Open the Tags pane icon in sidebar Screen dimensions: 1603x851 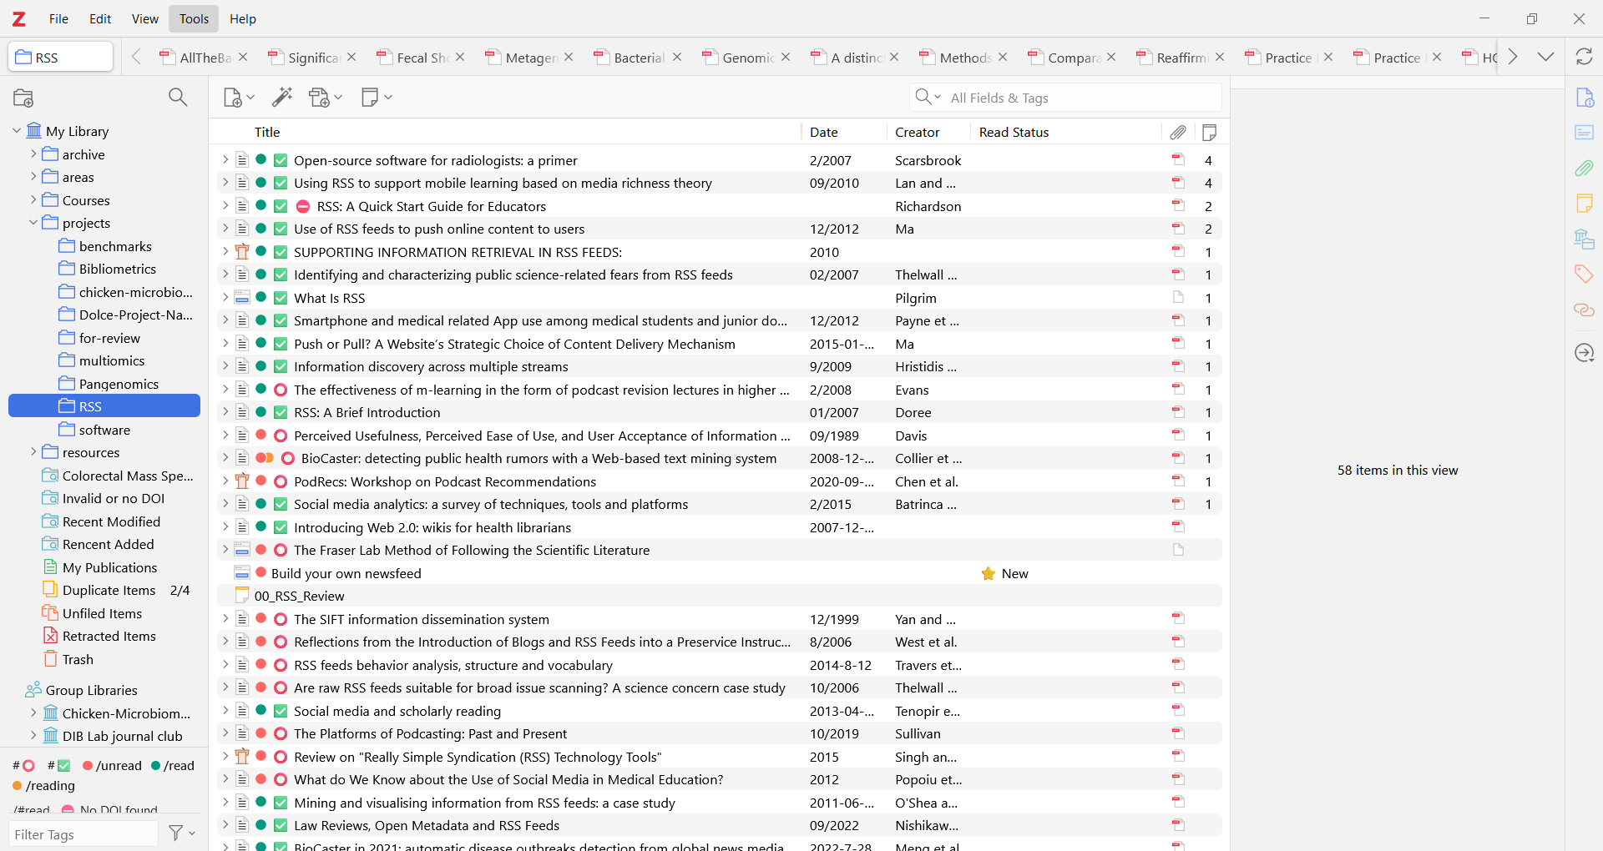point(1584,274)
